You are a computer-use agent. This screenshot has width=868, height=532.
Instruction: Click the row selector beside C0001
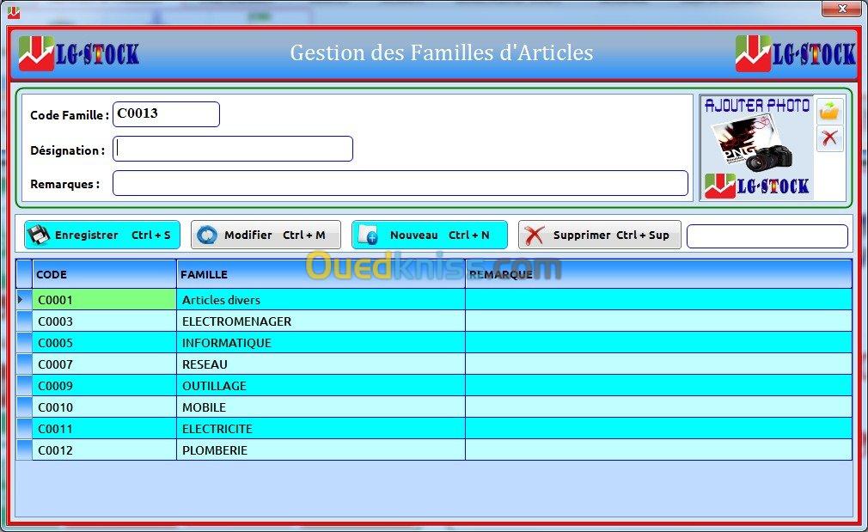24,299
